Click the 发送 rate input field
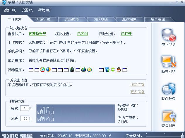 (x=24, y=118)
